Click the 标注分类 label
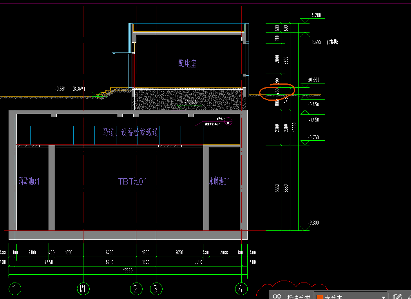 pos(299,297)
